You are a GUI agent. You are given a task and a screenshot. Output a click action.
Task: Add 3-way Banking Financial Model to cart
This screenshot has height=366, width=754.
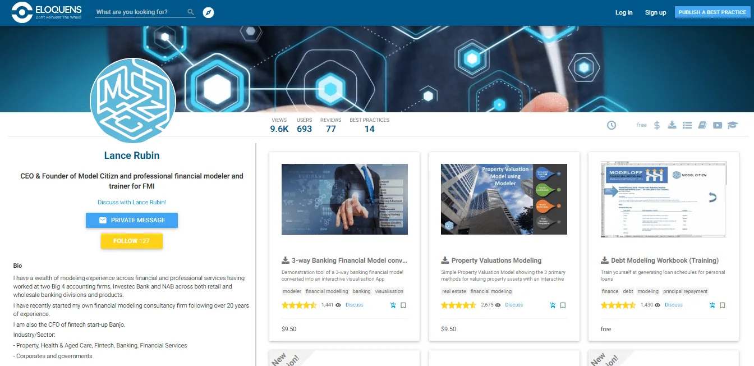pos(393,305)
